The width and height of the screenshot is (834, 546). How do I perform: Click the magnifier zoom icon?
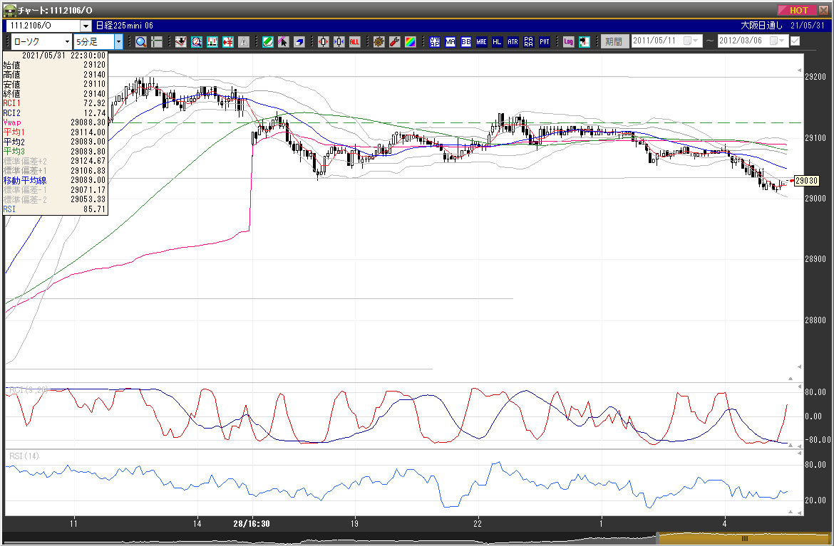click(140, 41)
